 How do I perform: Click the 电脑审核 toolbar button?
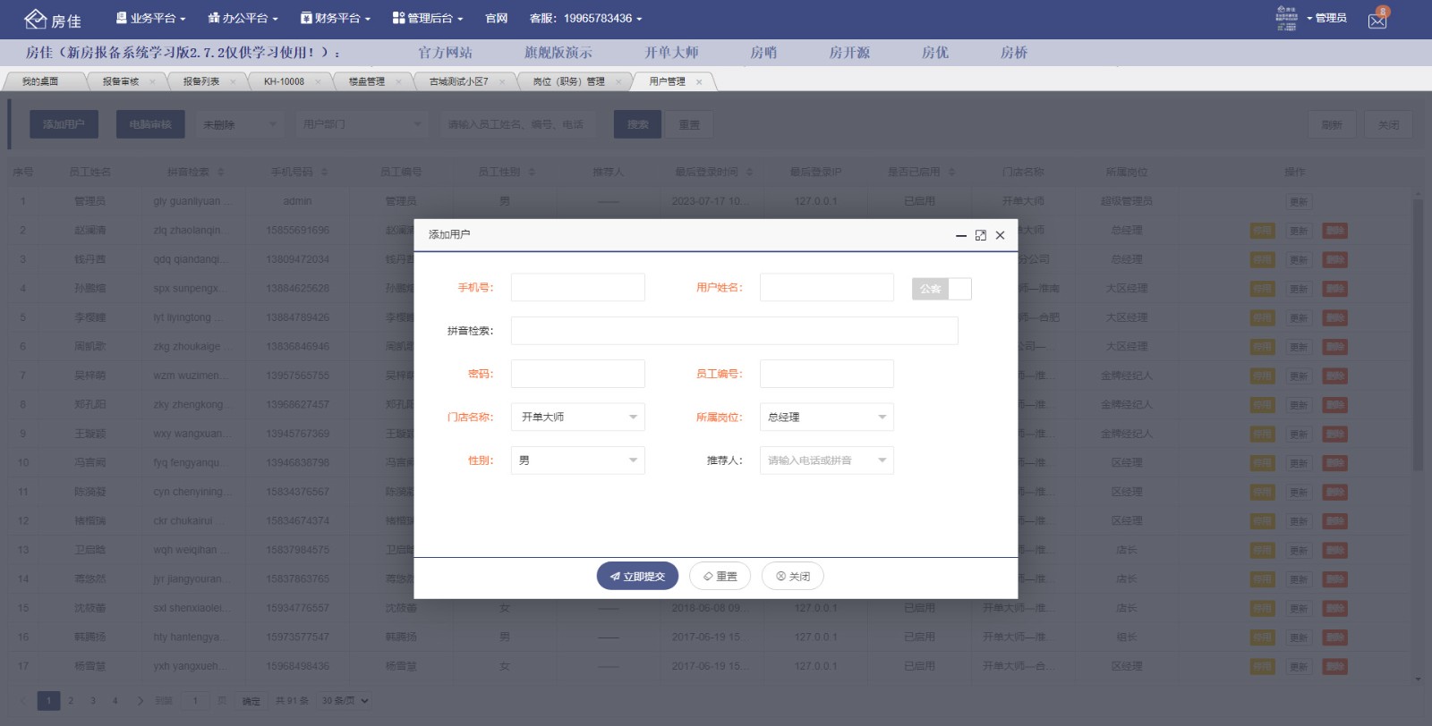pos(150,125)
